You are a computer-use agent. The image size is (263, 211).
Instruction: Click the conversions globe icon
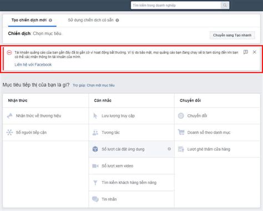[181, 116]
